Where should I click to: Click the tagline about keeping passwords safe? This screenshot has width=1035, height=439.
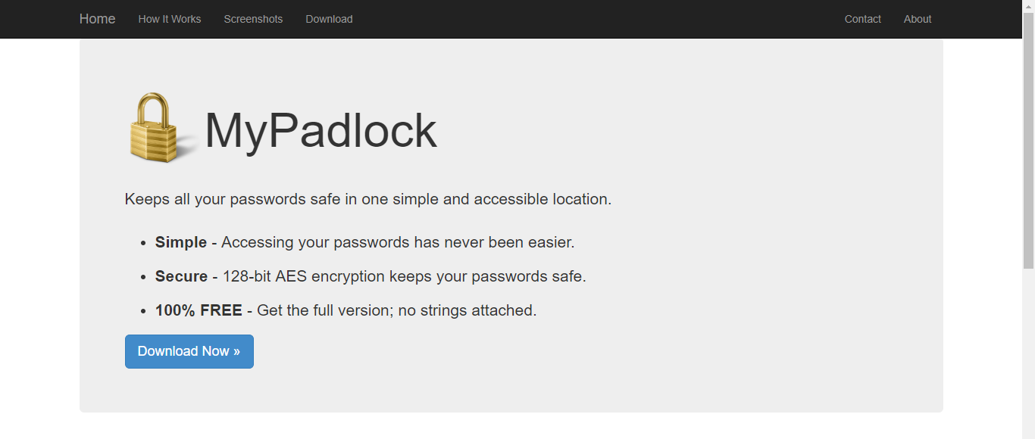tap(368, 200)
